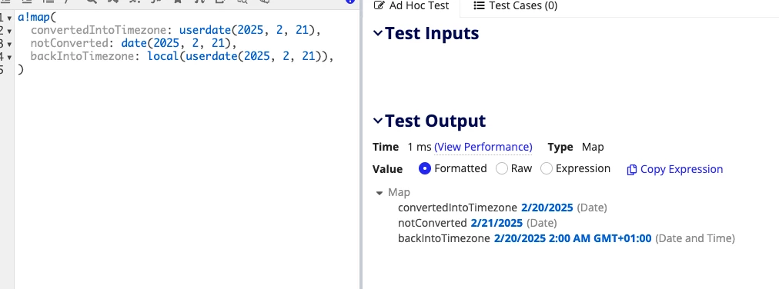Fold code at line 2 arrow
The width and height of the screenshot is (779, 289).
(x=9, y=32)
